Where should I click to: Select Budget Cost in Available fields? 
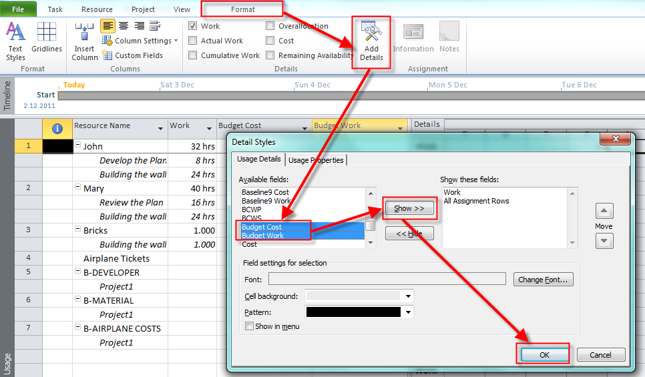click(x=262, y=227)
